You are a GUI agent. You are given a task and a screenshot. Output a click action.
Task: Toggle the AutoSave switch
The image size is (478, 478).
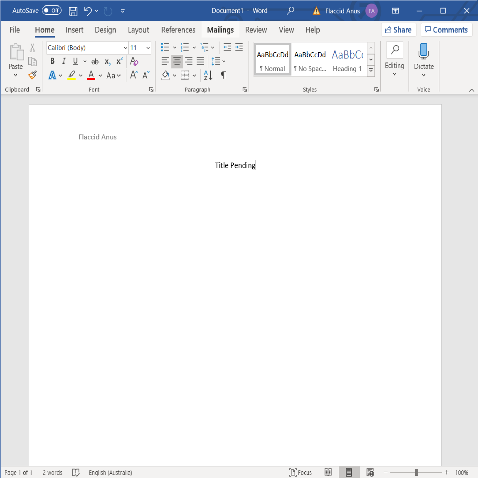coord(52,11)
